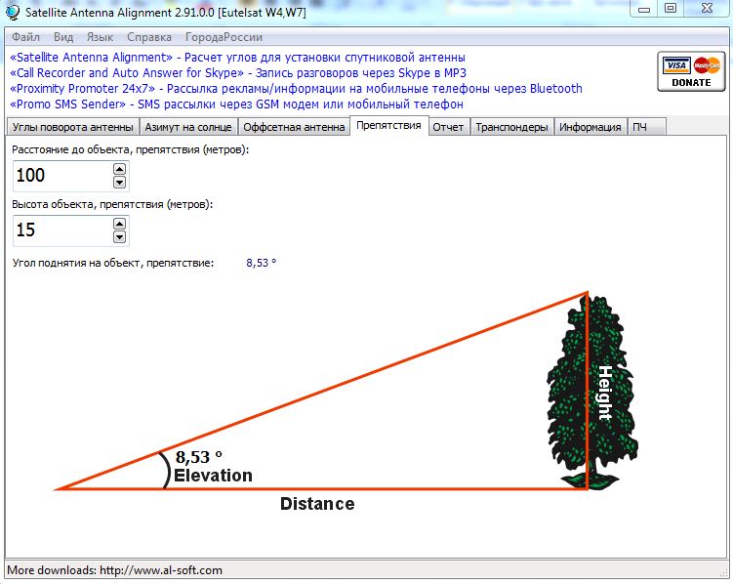This screenshot has width=733, height=584.
Task: Open the ГородаРоссии menu
Action: coord(224,38)
